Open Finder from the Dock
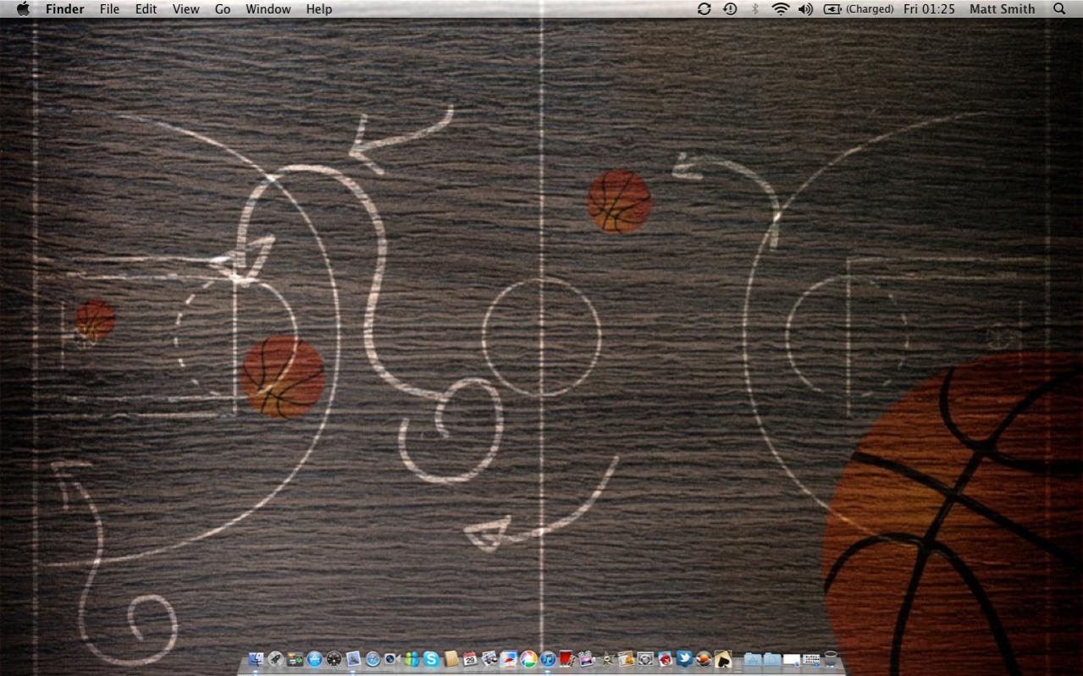The width and height of the screenshot is (1083, 676). (x=256, y=659)
